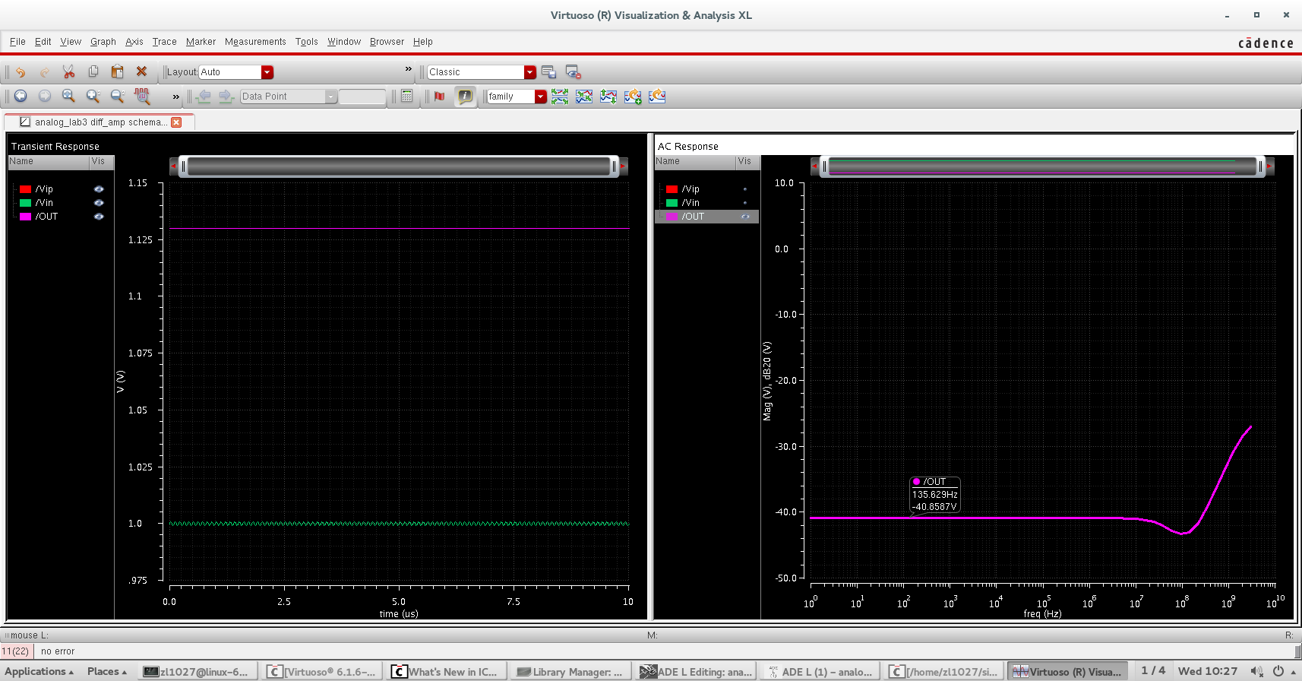Toggle /Vip visibility in Transient Response
The height and width of the screenshot is (681, 1302).
99,189
